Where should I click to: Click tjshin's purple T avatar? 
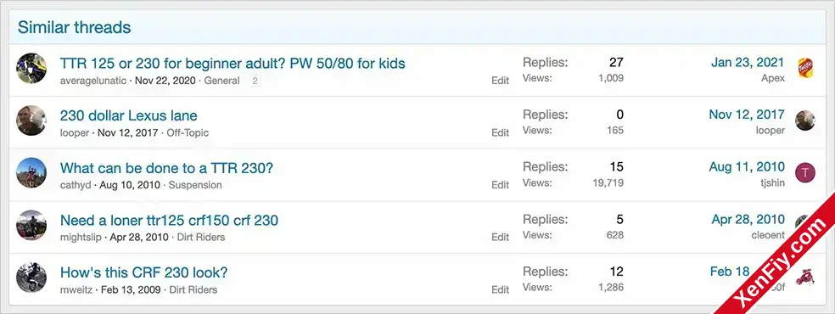804,173
